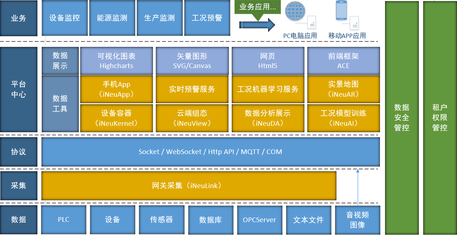Image resolution: width=457 pixels, height=235 pixels.
Task: Select the 生产监测 block
Action: point(159,18)
